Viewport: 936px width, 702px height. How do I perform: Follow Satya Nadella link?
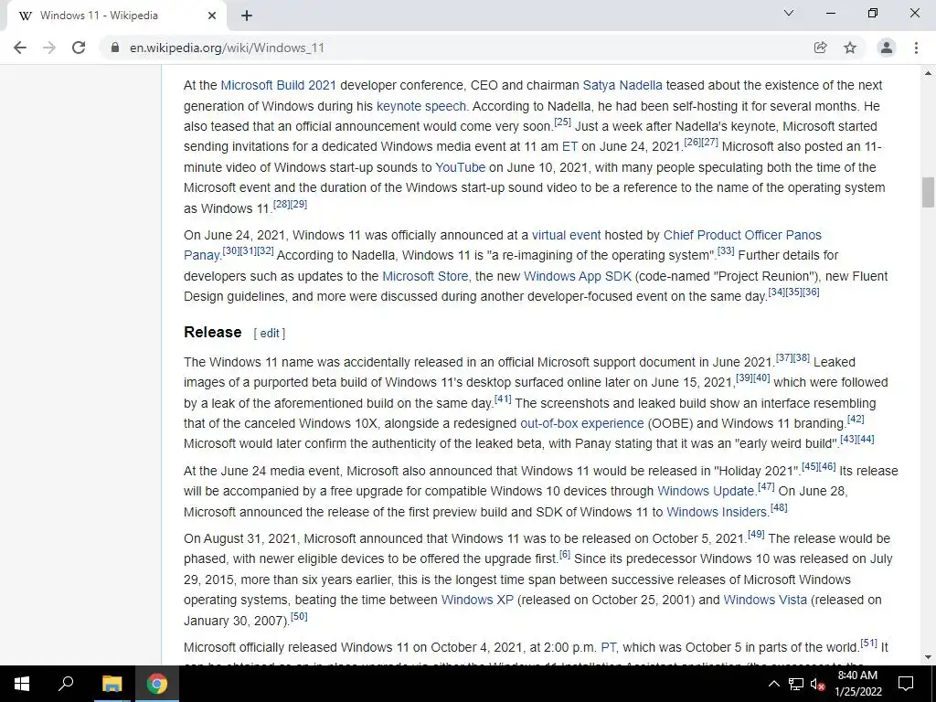[622, 85]
